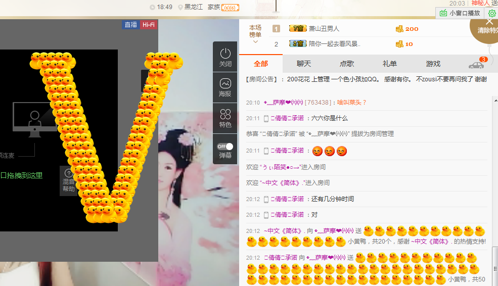
Task: Click the 连麦 label
Action: point(8,155)
